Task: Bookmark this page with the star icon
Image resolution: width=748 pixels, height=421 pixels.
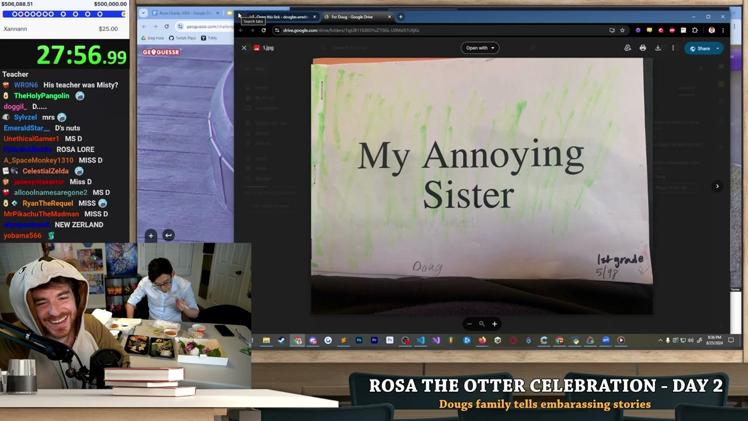Action: [622, 30]
